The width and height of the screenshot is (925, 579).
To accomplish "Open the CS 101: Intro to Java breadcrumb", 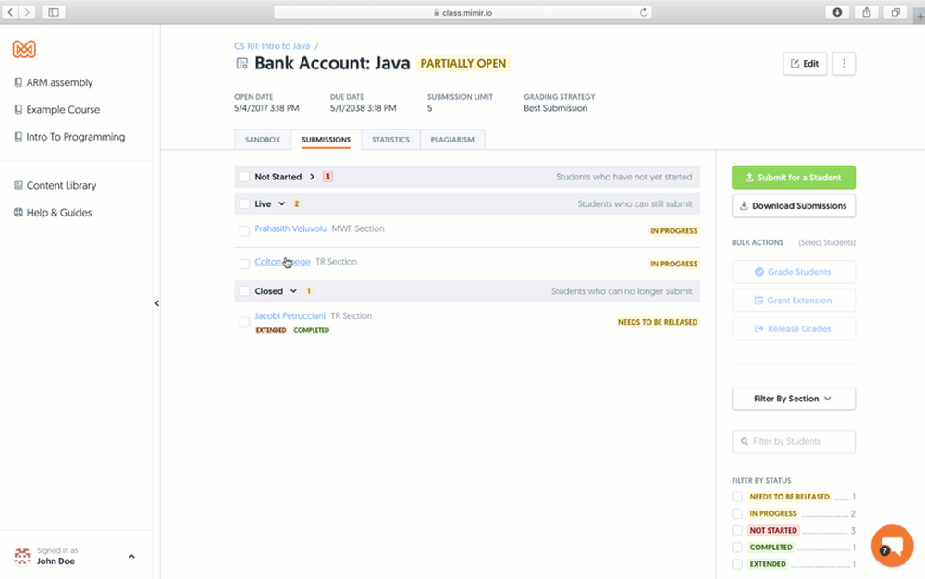I will [x=271, y=45].
